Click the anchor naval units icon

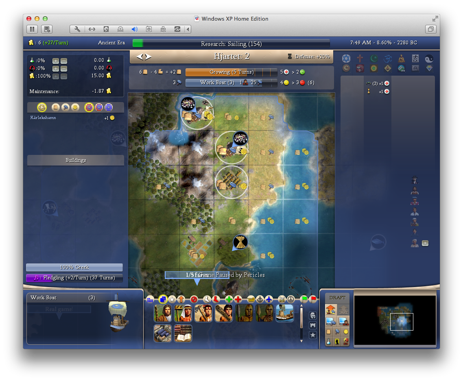[x=260, y=299]
